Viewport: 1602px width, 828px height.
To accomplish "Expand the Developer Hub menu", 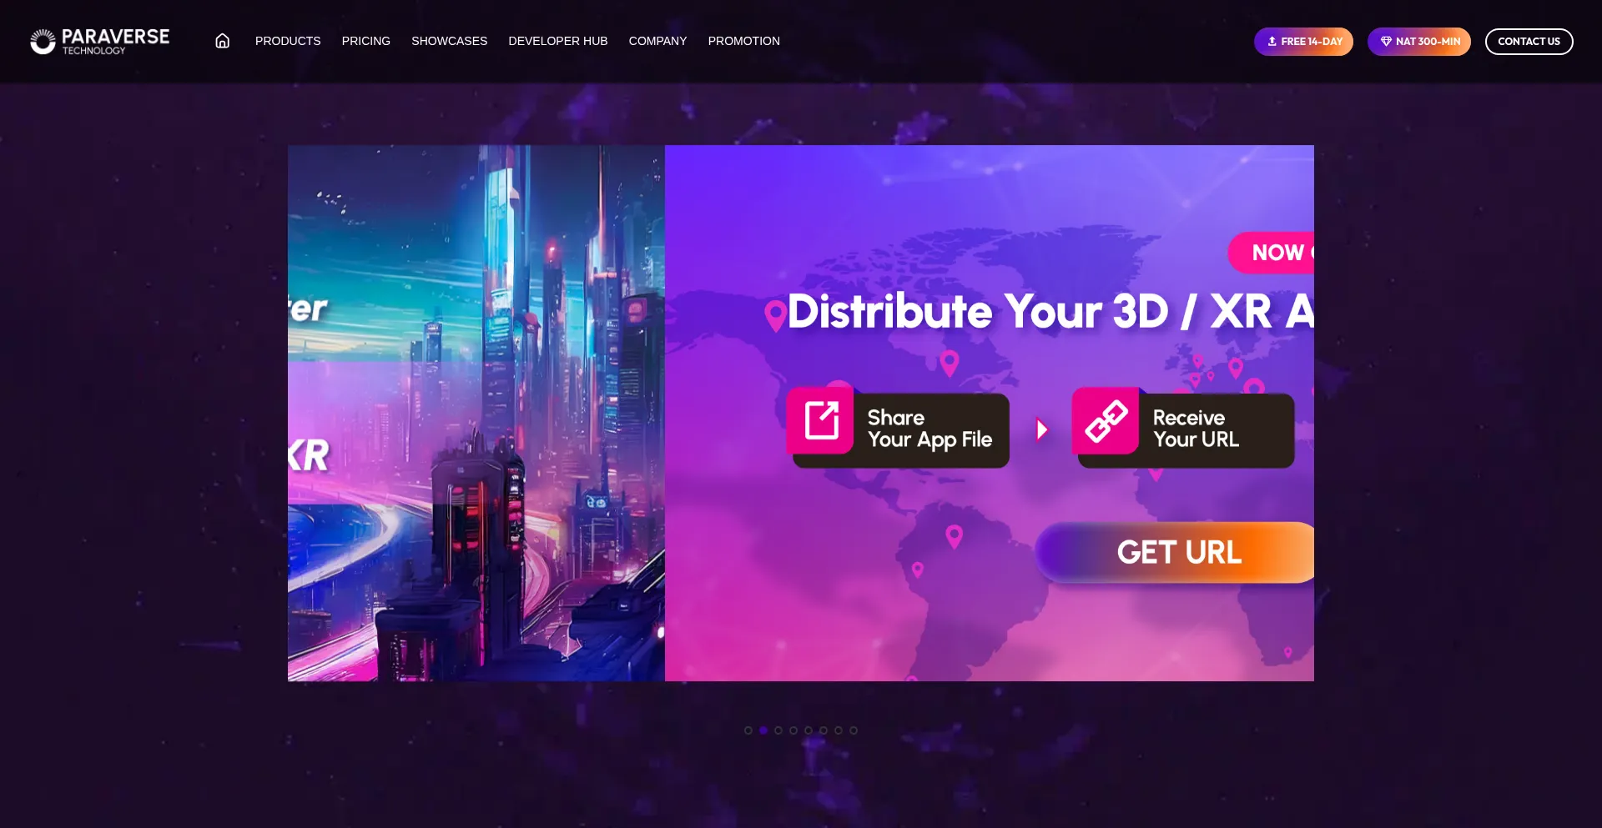I will 557,41.
